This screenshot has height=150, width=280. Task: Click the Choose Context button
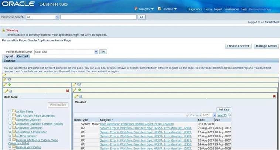238,46
